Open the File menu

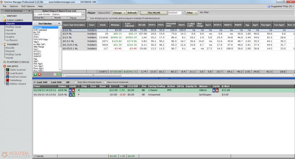(5, 6)
